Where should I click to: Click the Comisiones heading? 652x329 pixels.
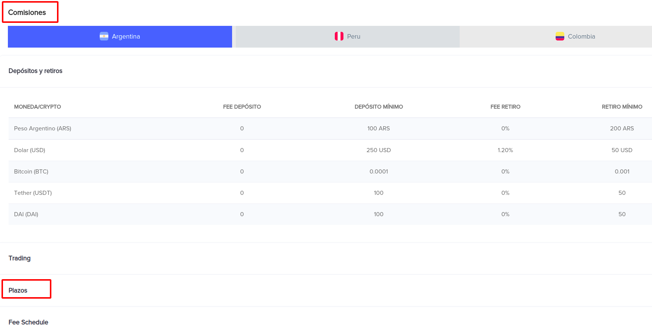pyautogui.click(x=27, y=12)
